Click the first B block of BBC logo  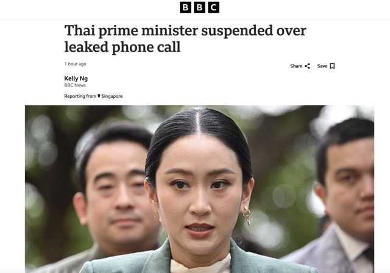point(185,7)
